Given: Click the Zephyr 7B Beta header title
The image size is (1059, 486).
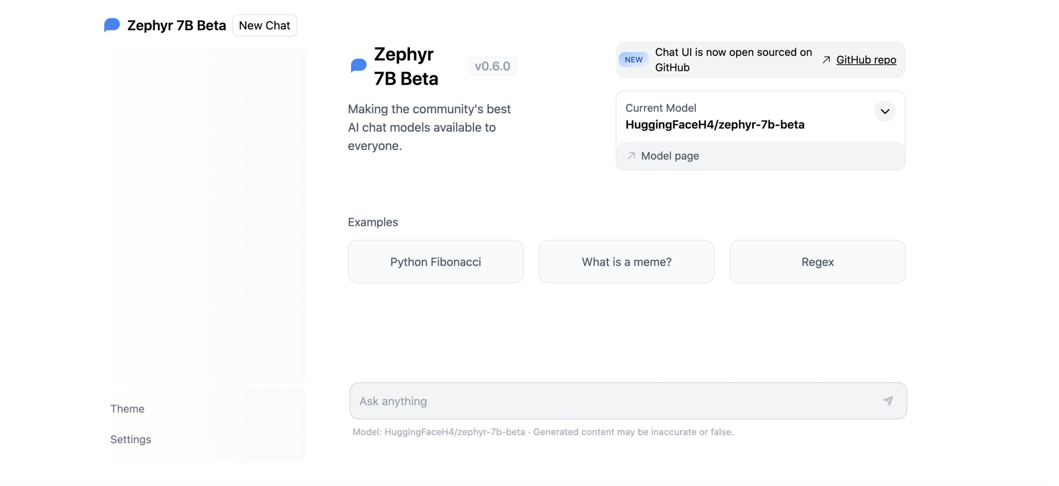Looking at the screenshot, I should pos(177,26).
